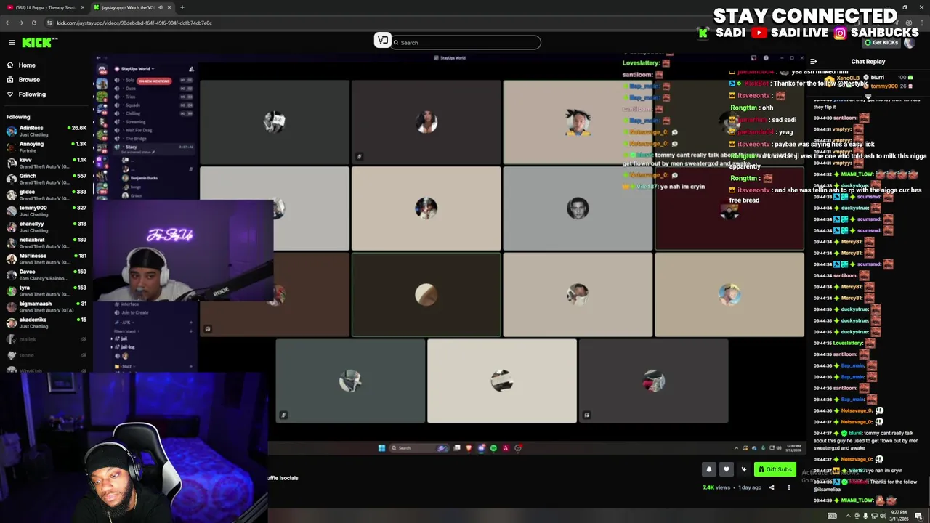930x523 pixels.
Task: Share the video with share icon
Action: 772,487
